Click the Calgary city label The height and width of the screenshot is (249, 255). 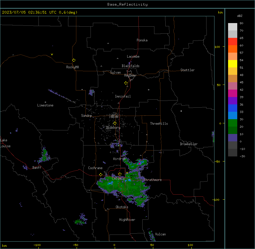click(x=118, y=178)
